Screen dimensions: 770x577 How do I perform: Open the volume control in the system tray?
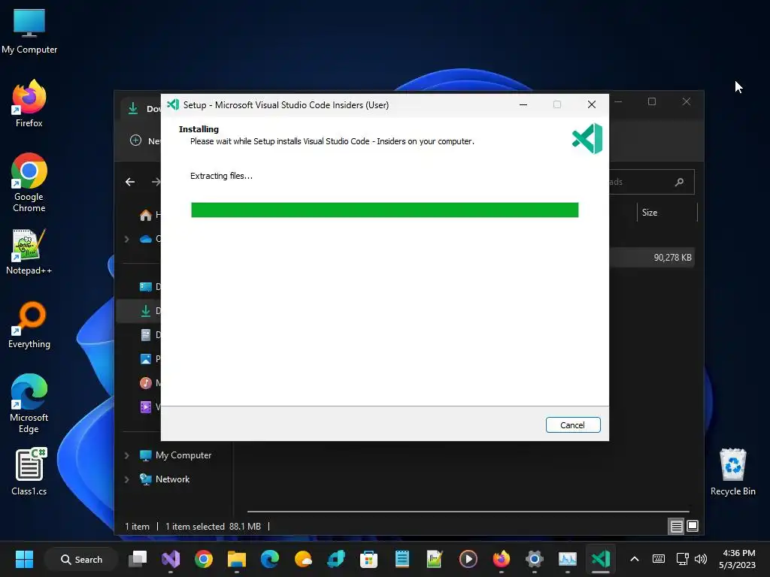point(702,559)
